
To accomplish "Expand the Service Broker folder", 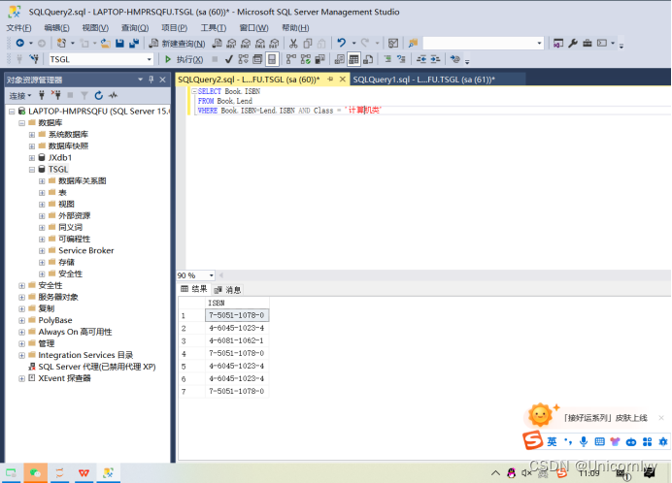I will click(x=42, y=251).
